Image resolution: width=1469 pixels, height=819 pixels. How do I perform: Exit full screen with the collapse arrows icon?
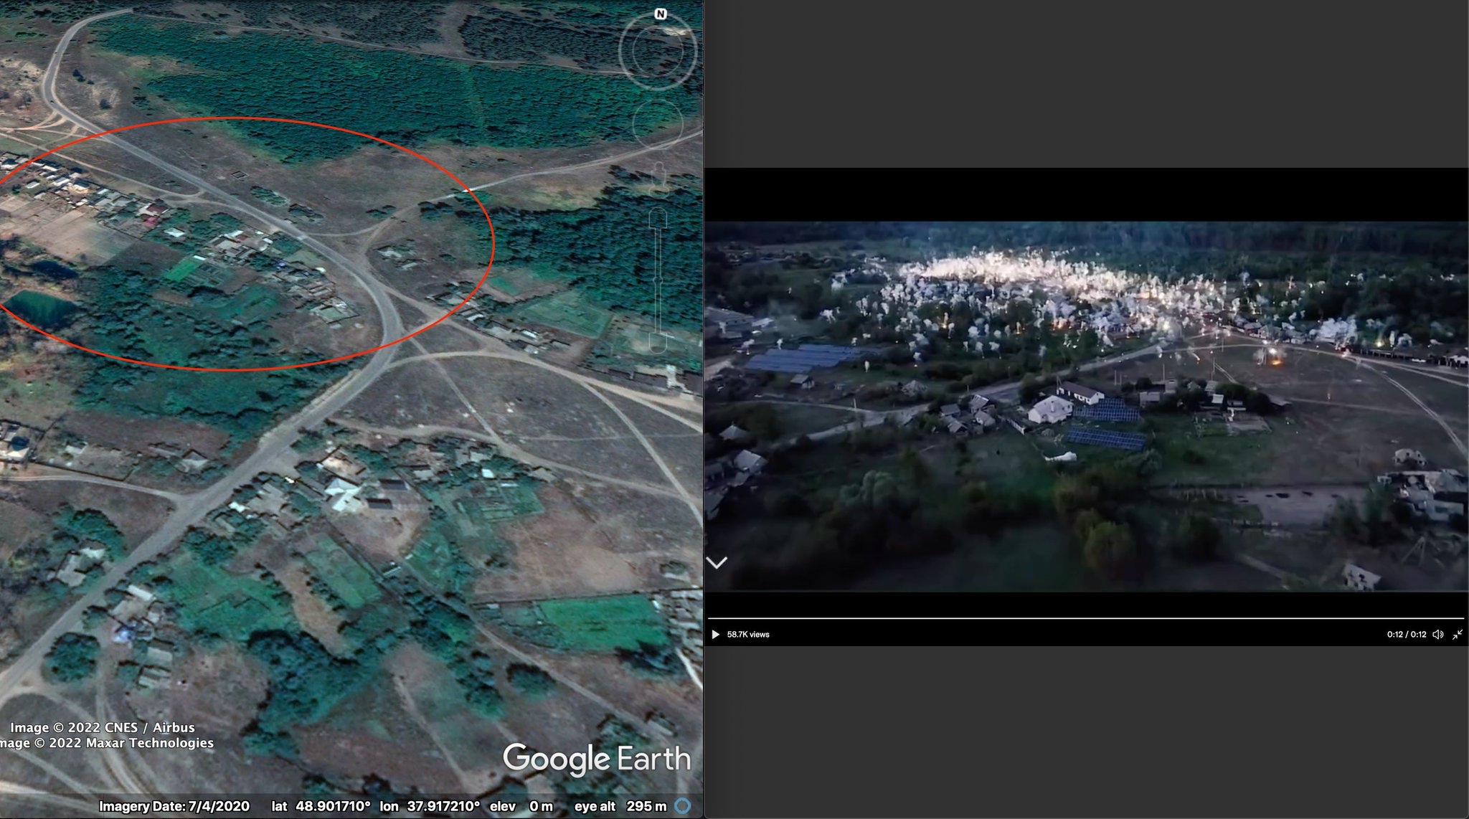(x=1458, y=635)
